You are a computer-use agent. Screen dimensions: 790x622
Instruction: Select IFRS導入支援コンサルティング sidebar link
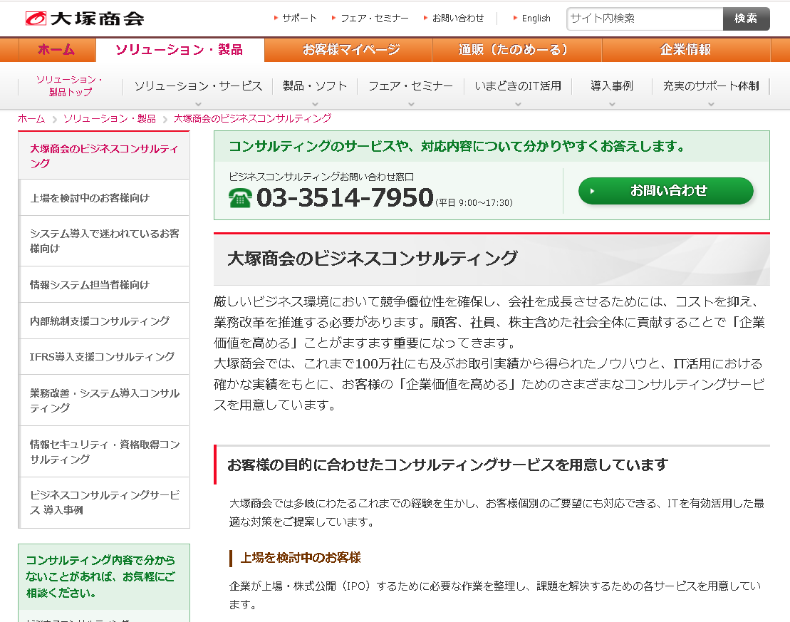(102, 356)
